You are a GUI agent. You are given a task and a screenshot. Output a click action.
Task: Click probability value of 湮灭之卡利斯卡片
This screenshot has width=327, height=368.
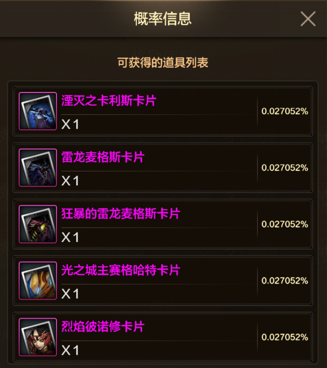pos(285,111)
